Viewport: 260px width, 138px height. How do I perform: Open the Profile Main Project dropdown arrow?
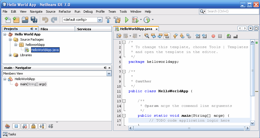coord(153,20)
